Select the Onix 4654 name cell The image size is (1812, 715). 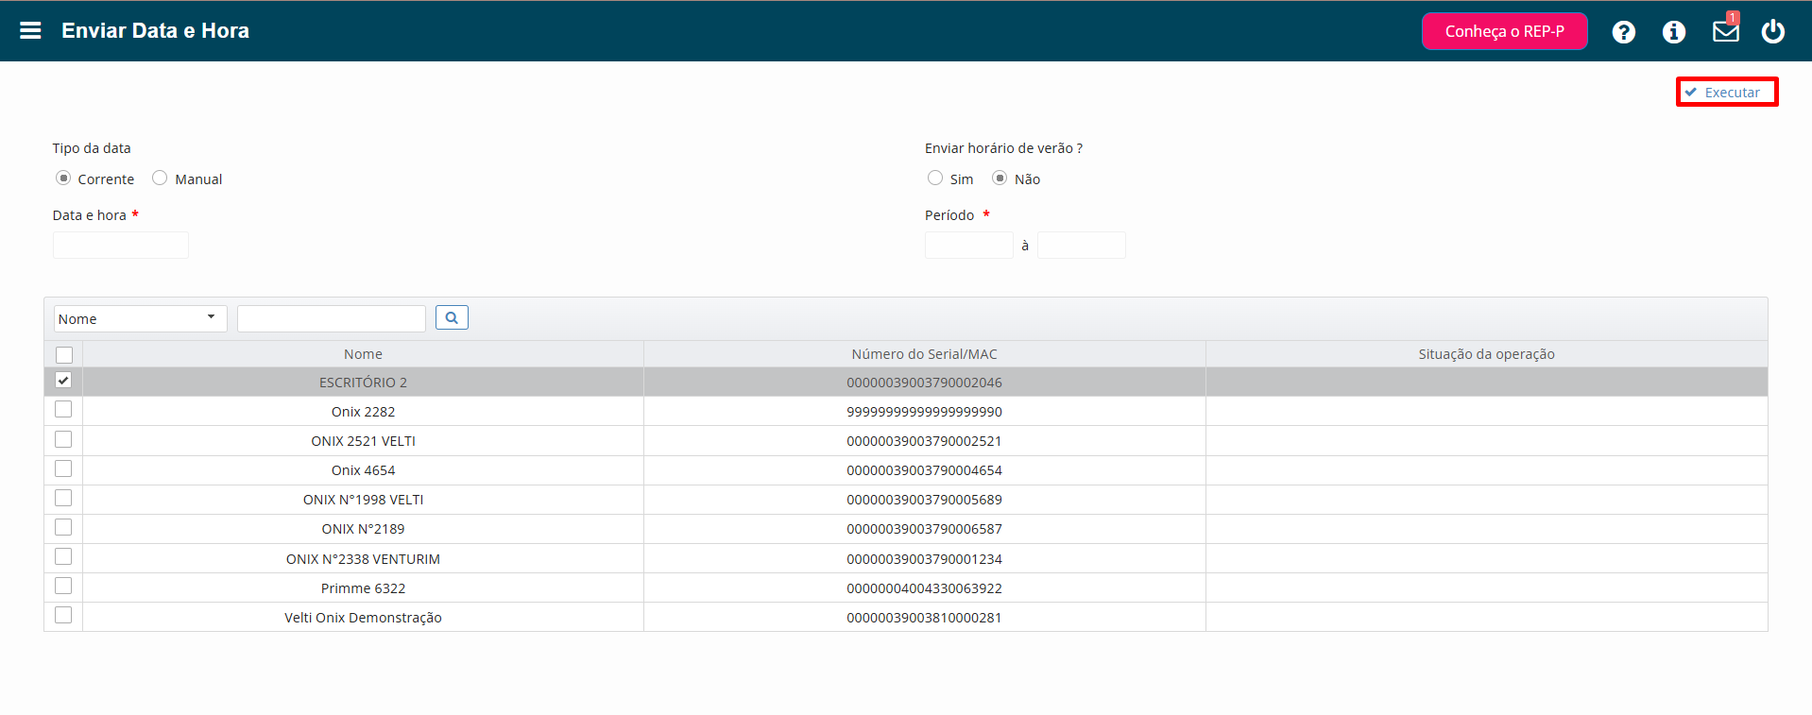click(363, 470)
